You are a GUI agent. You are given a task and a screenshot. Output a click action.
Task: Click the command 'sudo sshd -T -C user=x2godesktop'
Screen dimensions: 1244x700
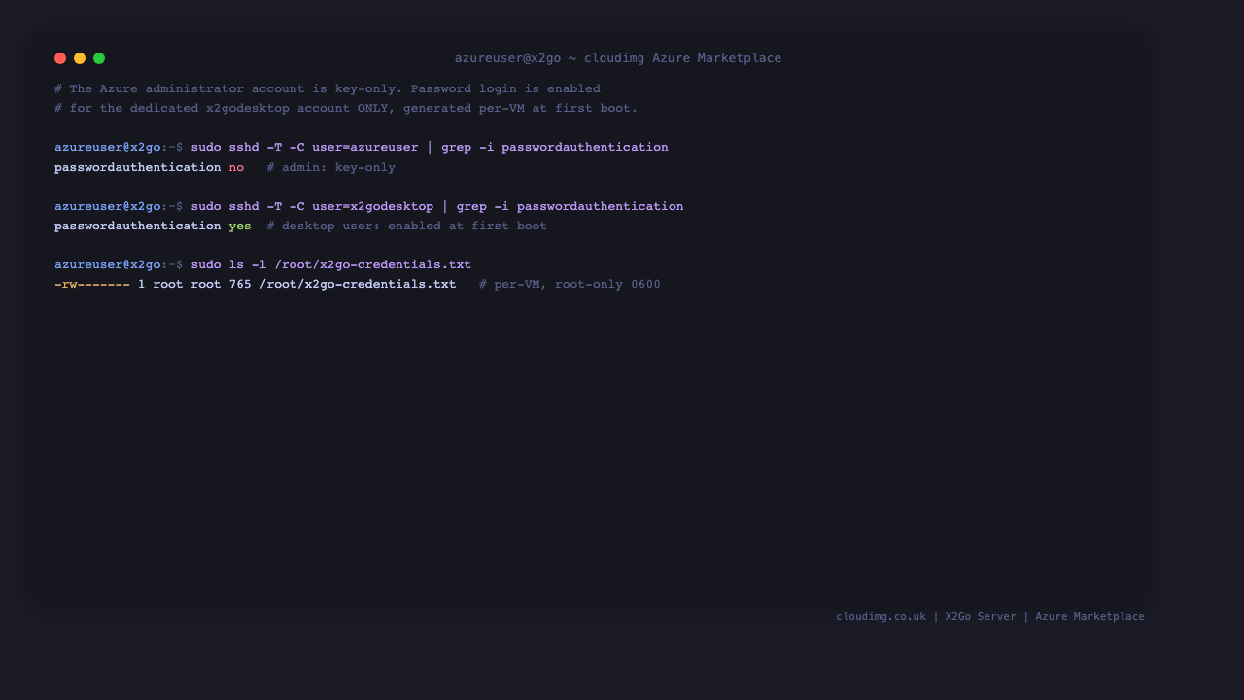[x=312, y=206]
